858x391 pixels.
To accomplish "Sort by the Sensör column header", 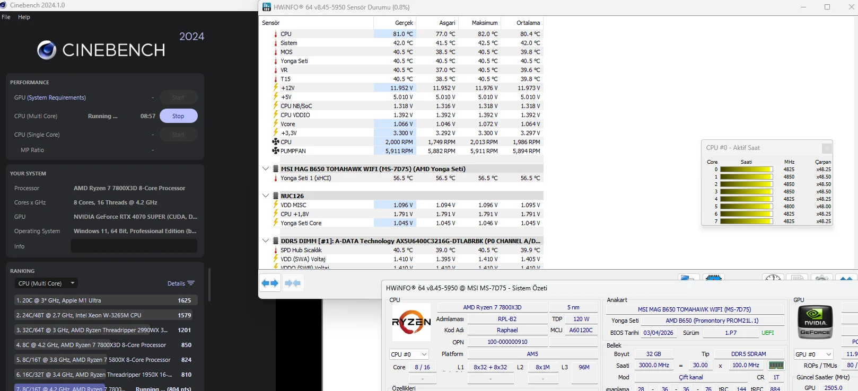I will tap(316, 23).
